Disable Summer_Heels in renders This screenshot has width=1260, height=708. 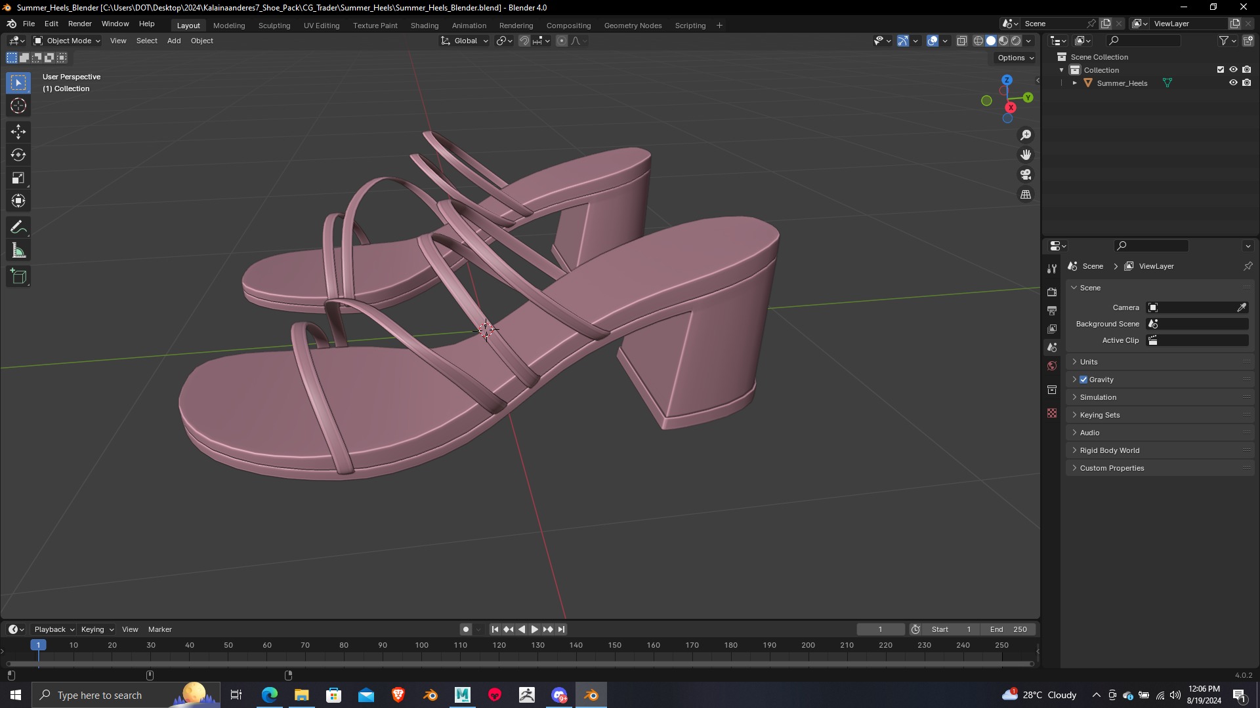tap(1247, 83)
